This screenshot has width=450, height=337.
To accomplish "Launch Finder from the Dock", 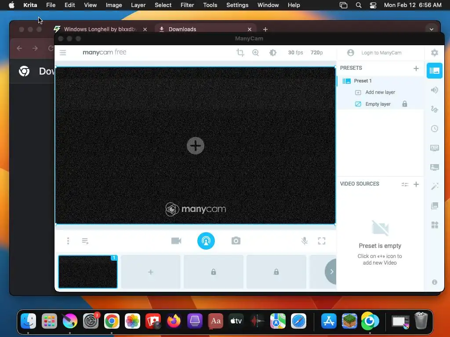I will pos(29,321).
